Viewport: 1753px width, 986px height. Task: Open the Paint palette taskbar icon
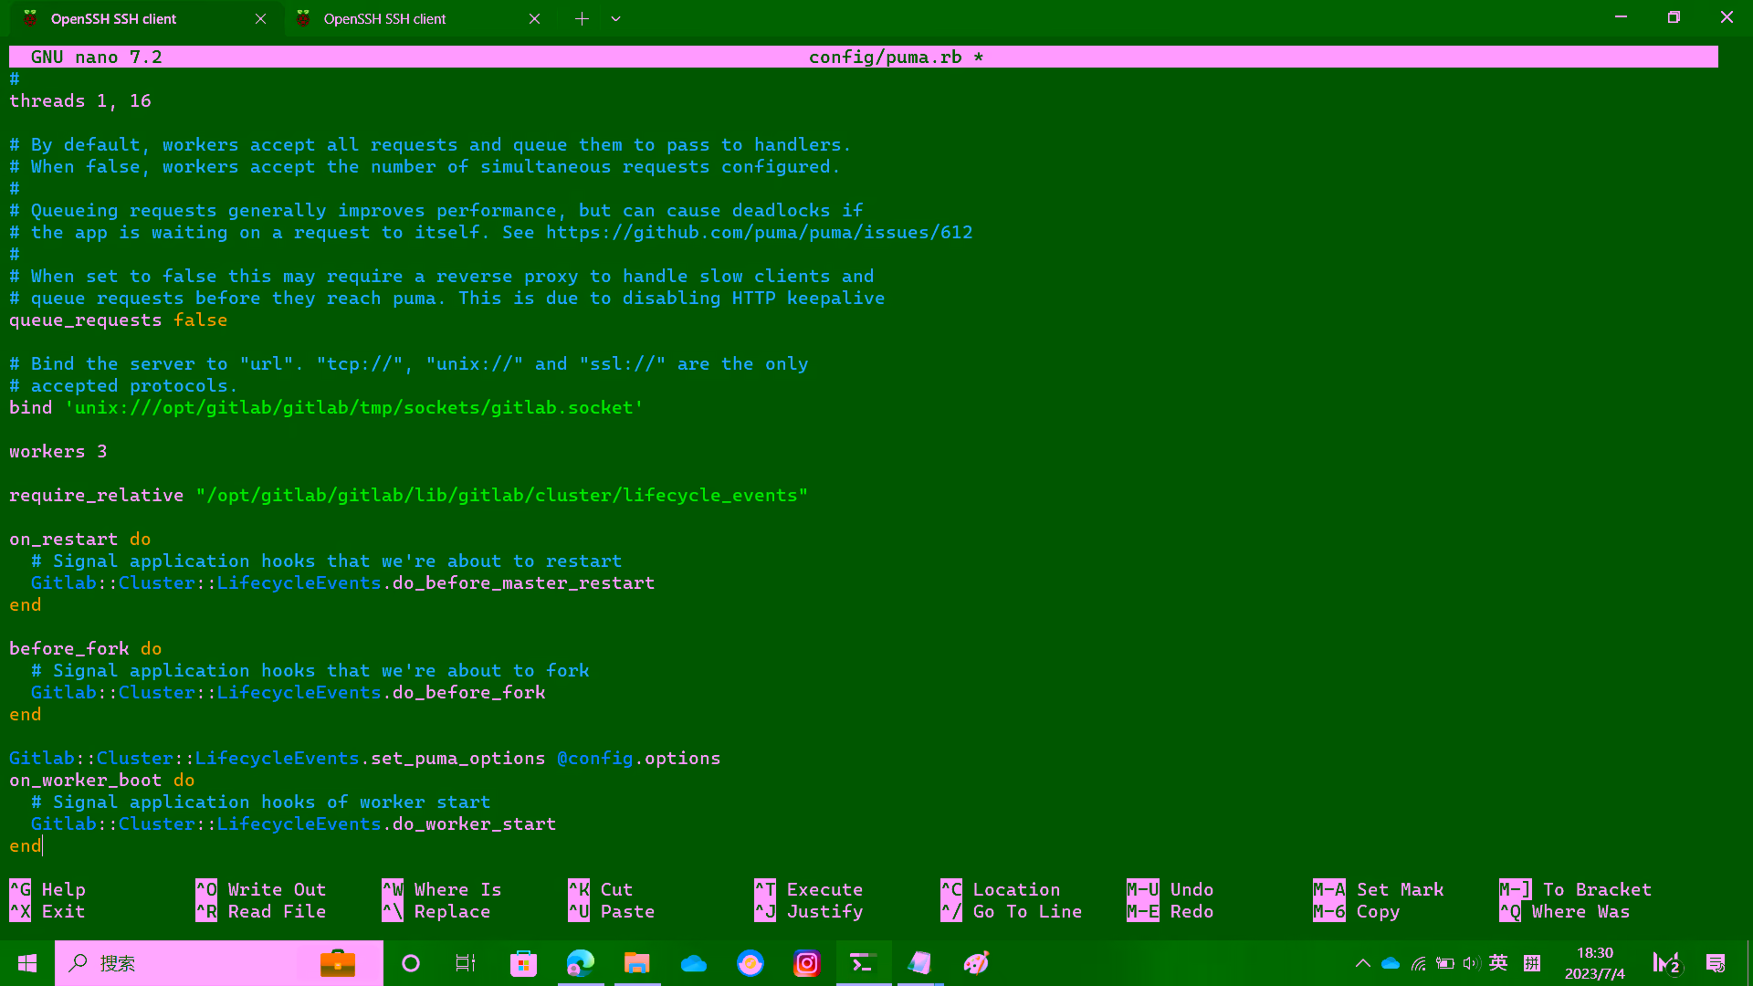tap(976, 963)
